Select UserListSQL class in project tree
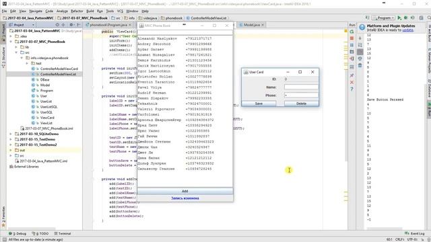This screenshot has width=431, height=242. (48, 107)
